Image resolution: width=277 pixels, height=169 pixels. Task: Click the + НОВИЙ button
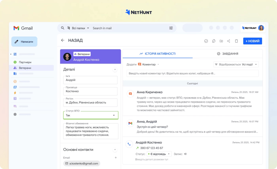coord(252,41)
